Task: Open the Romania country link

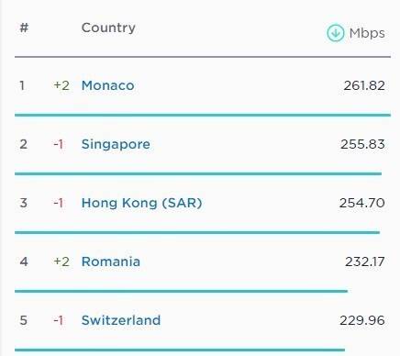Action: pyautogui.click(x=111, y=261)
